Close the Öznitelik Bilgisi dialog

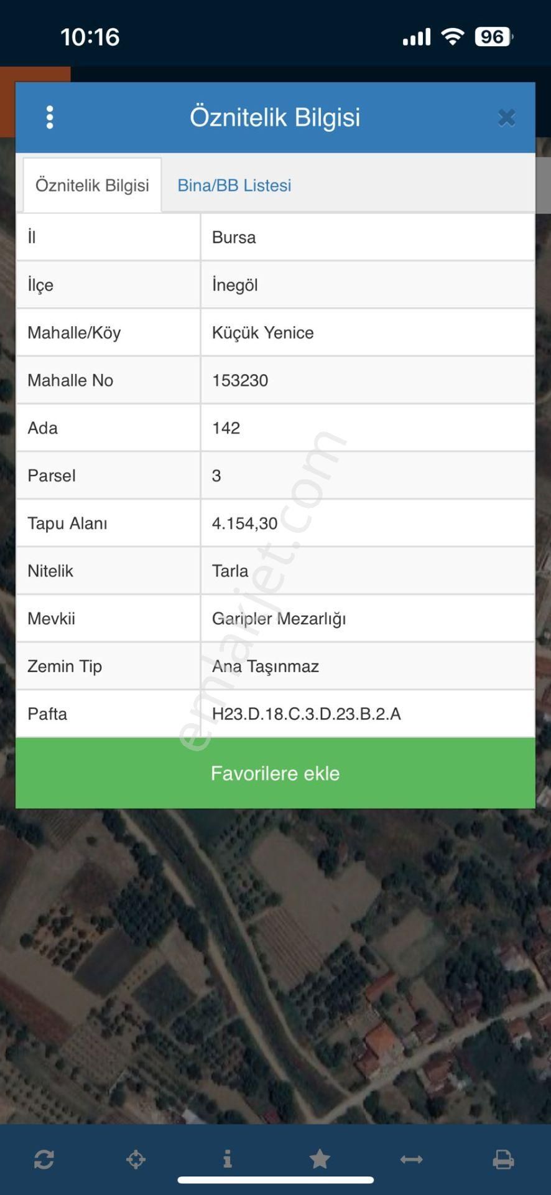pos(506,118)
